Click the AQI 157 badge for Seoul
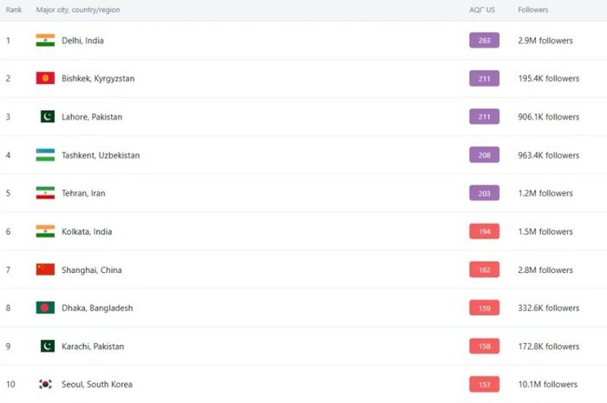This screenshot has width=607, height=403. [484, 384]
